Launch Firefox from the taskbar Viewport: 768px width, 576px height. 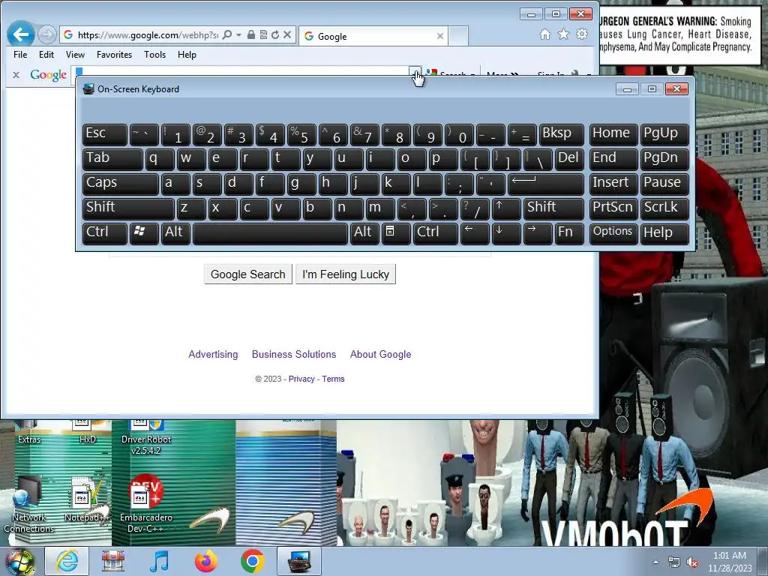point(205,561)
